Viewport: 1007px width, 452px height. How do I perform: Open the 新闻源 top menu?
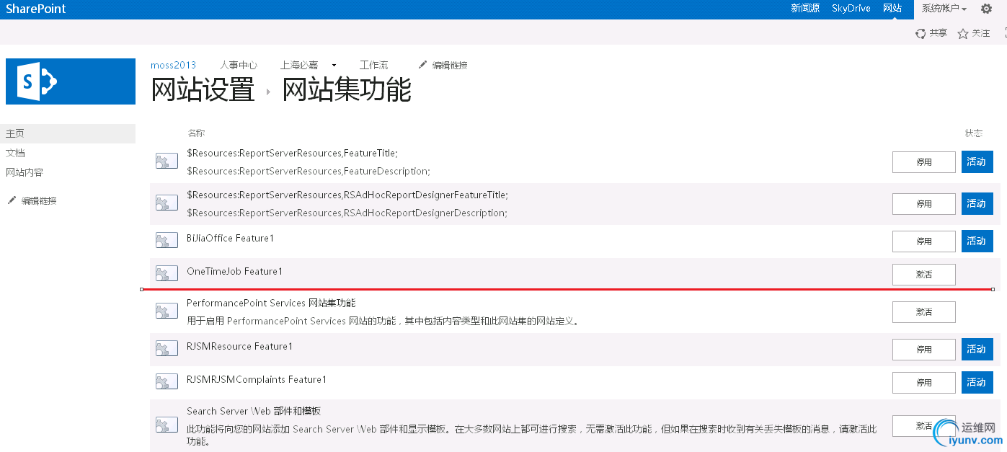point(805,9)
